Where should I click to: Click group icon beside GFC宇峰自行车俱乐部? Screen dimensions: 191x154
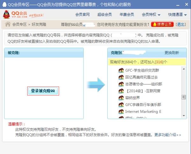click(x=121, y=105)
